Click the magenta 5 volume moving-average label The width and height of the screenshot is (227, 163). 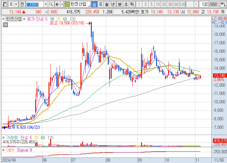(31, 138)
